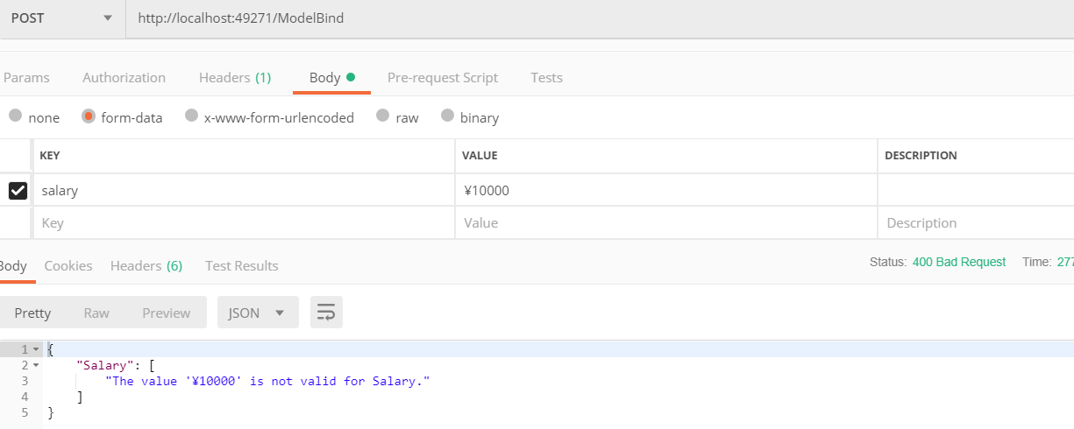Switch to the Params tab
Screen dimensions: 1074x429
point(26,78)
